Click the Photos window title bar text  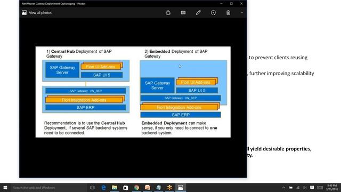(53, 4)
